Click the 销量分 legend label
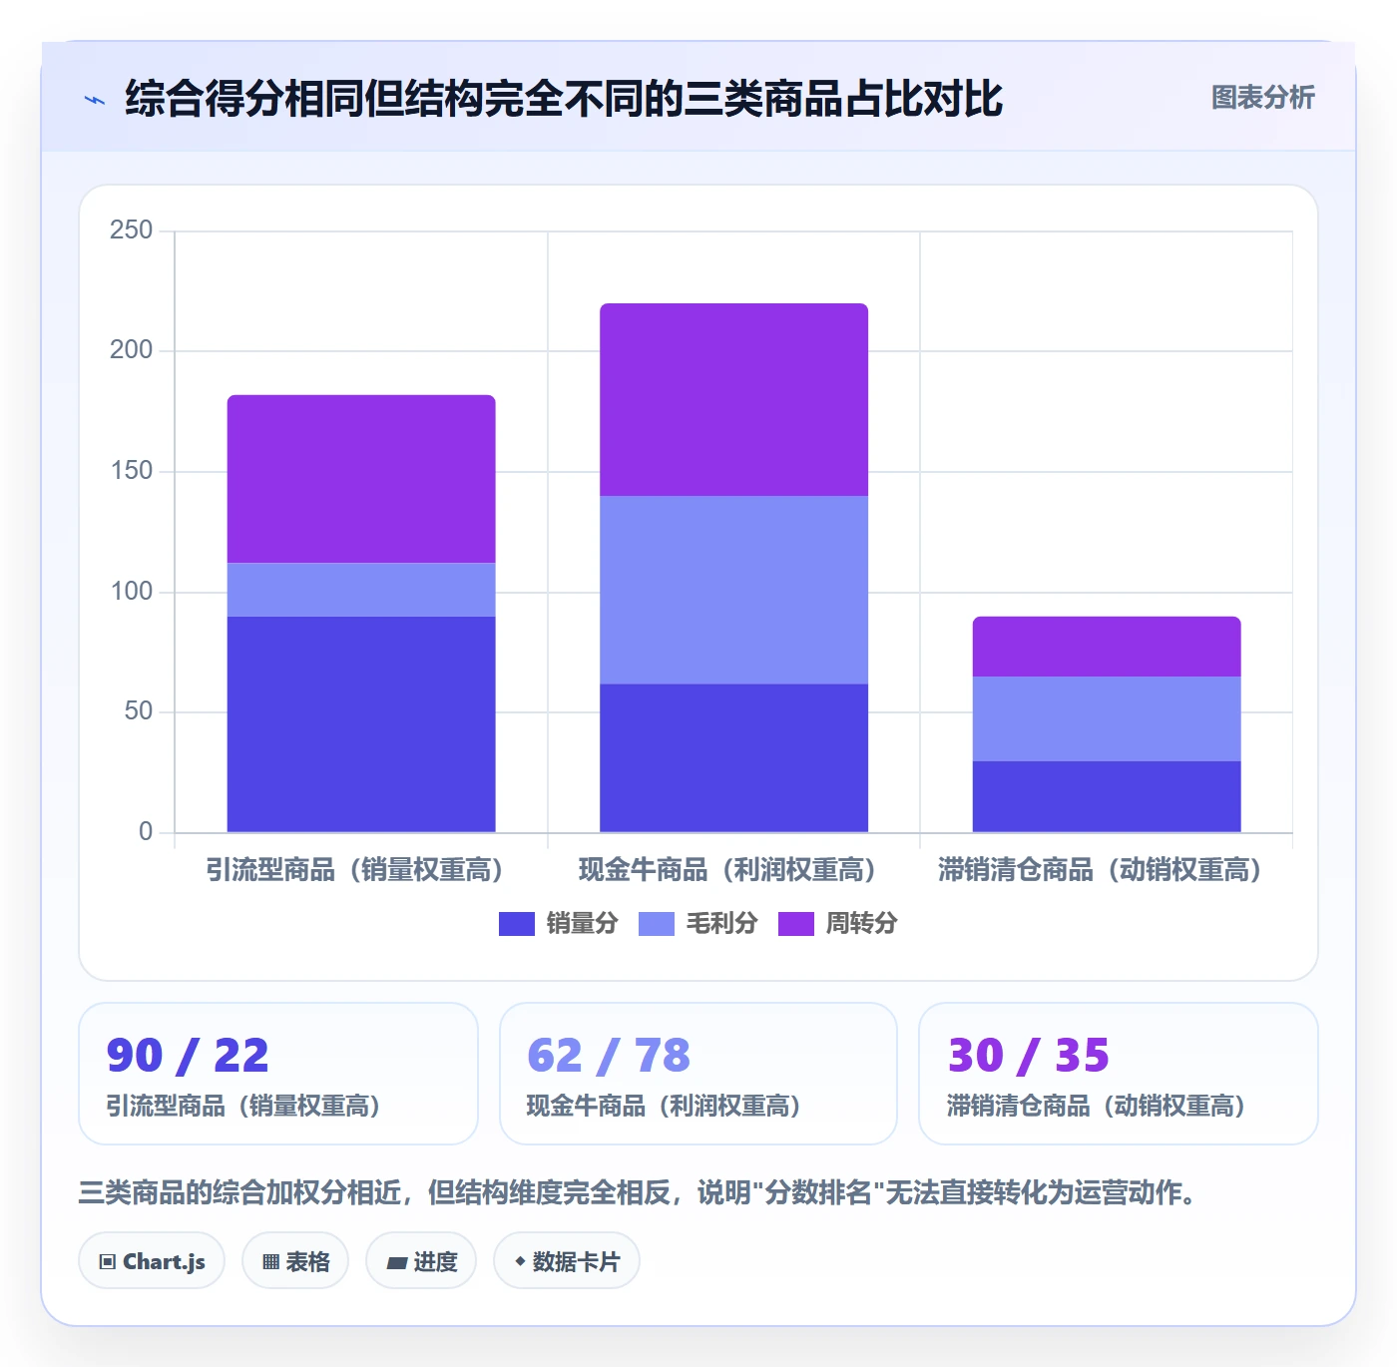Image resolution: width=1397 pixels, height=1367 pixels. tap(582, 924)
